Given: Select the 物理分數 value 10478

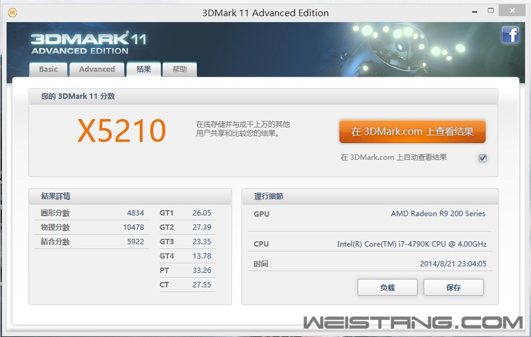Looking at the screenshot, I should pyautogui.click(x=133, y=227).
